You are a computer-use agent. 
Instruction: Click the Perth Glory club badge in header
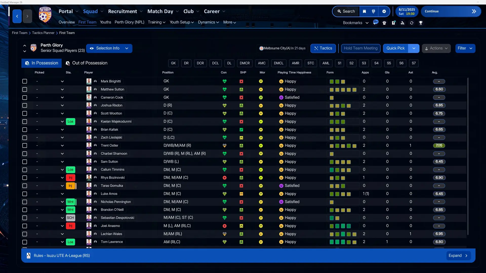tap(45, 15)
